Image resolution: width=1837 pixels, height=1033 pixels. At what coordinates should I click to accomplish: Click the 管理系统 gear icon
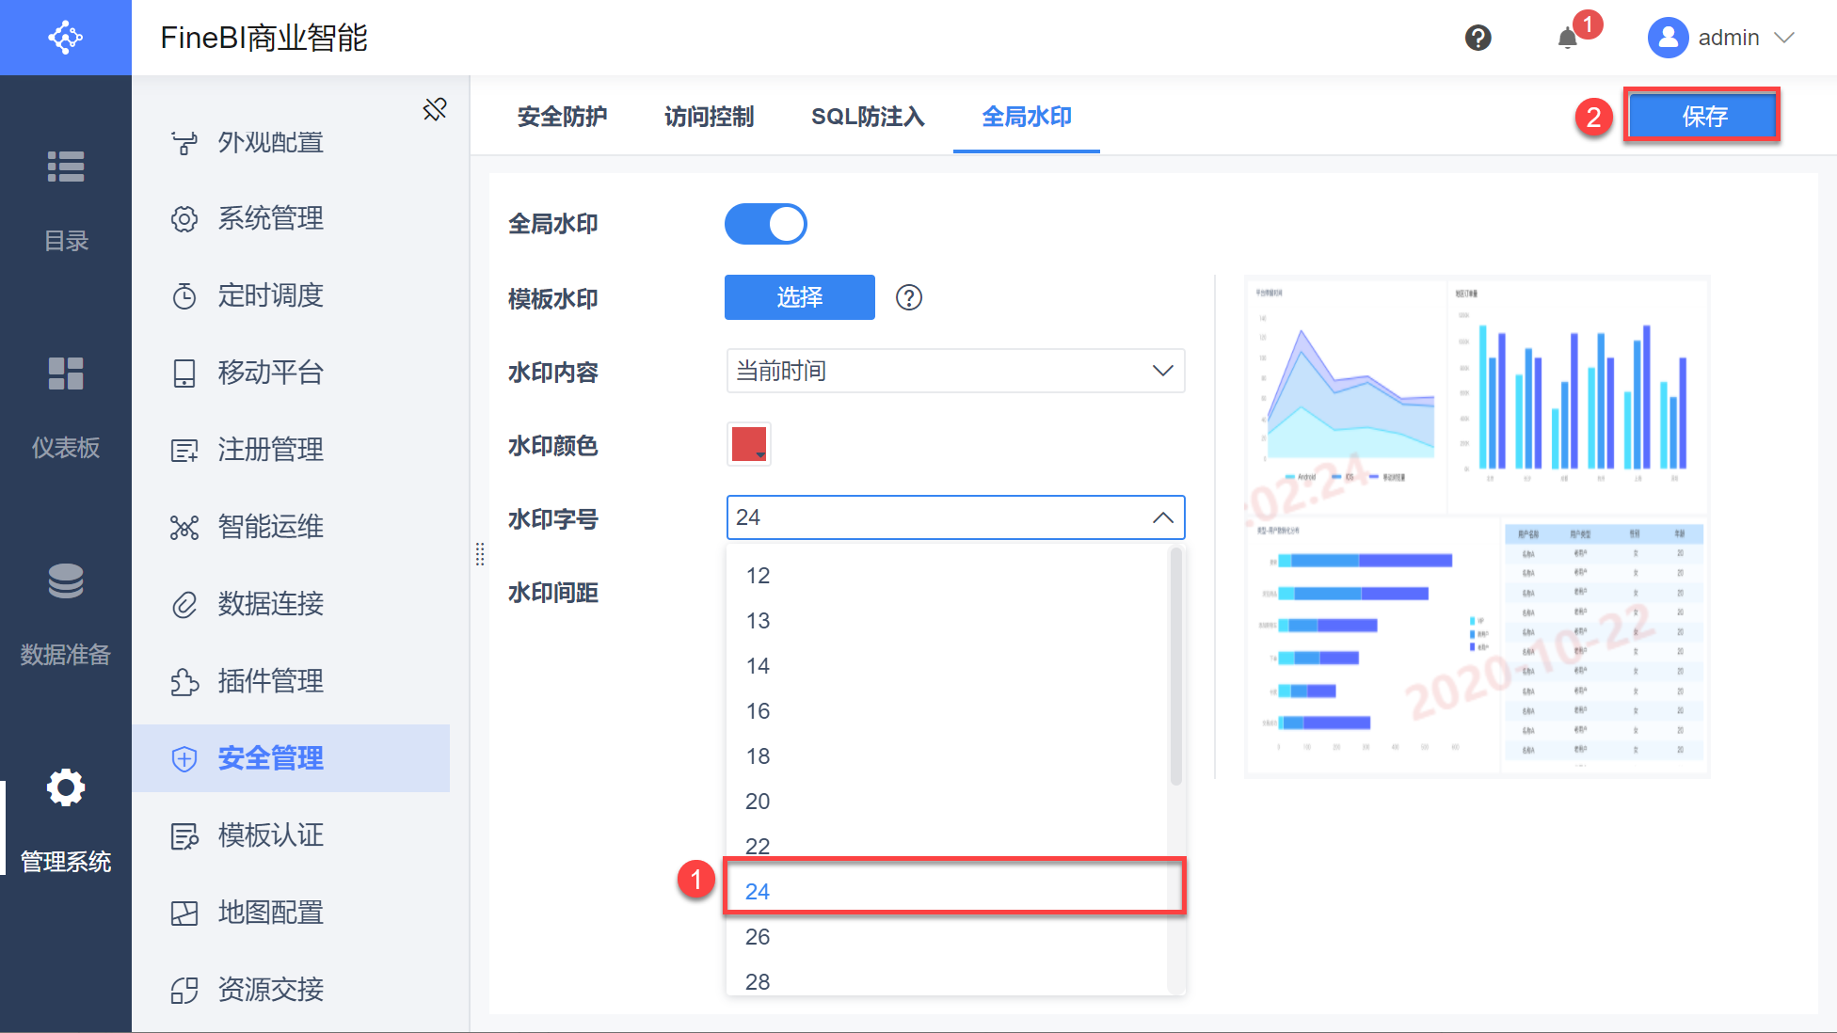point(66,787)
